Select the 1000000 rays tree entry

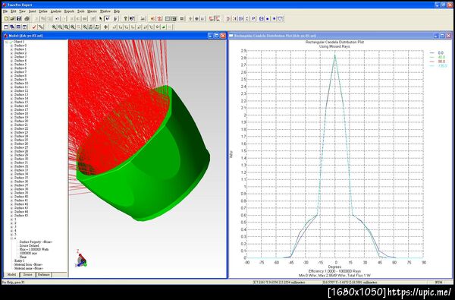tap(28, 254)
